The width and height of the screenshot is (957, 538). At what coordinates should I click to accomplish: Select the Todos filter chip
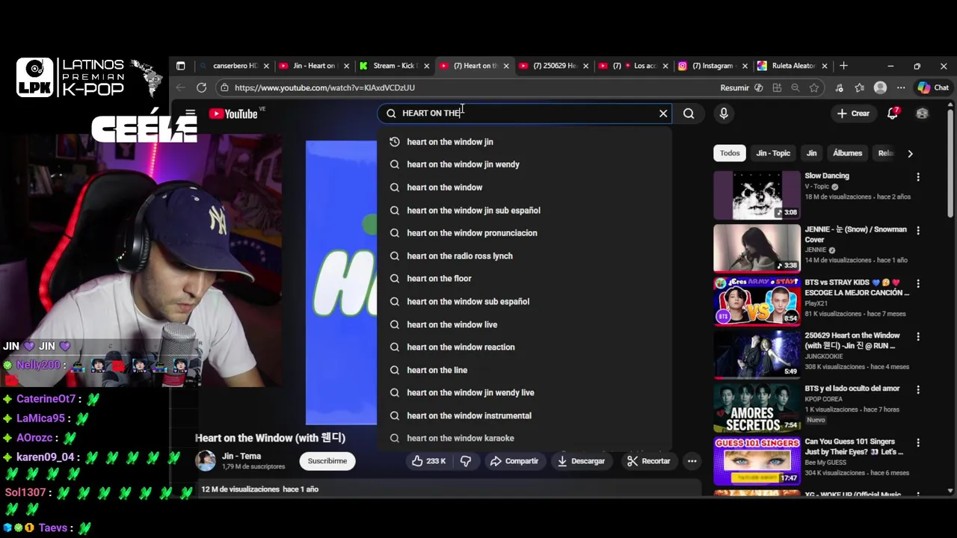[x=730, y=153]
